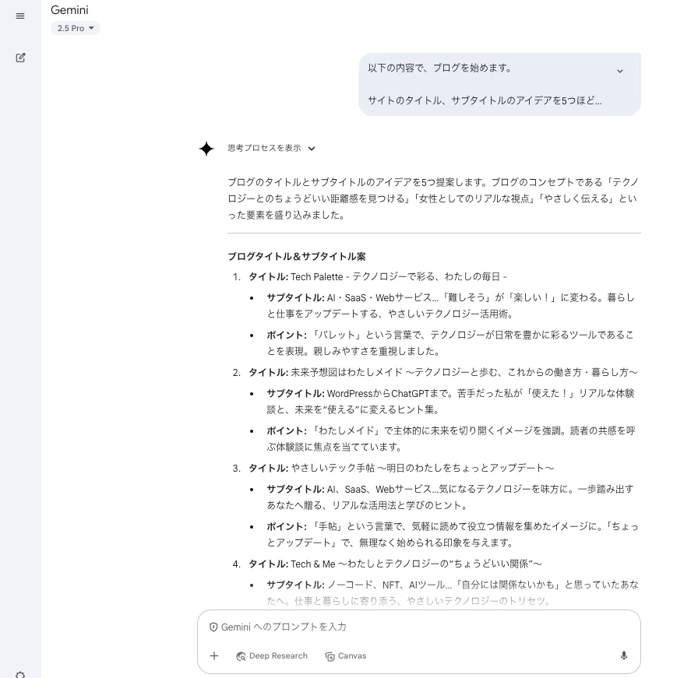Click title やさしいテック手帖

333,468
